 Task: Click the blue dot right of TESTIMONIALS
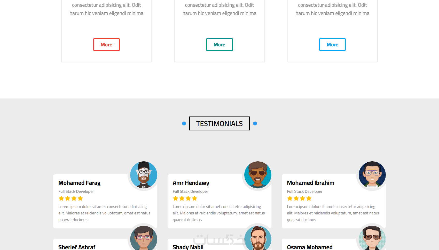[255, 123]
